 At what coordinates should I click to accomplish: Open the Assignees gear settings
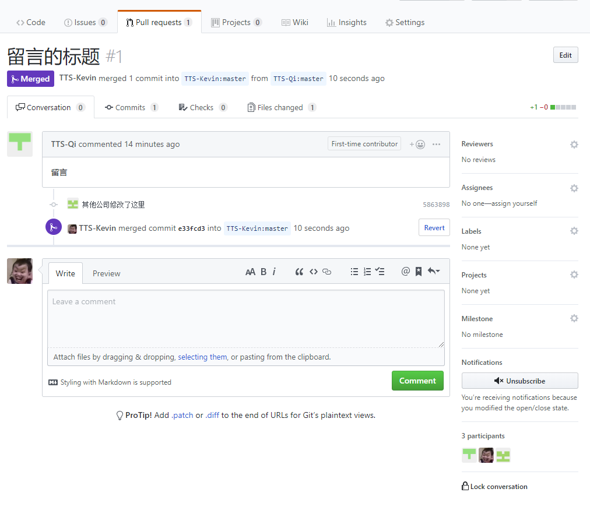pos(574,188)
